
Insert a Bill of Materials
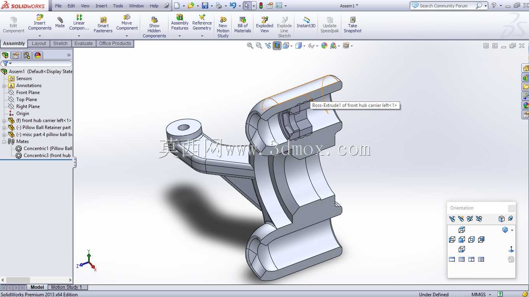point(243,25)
